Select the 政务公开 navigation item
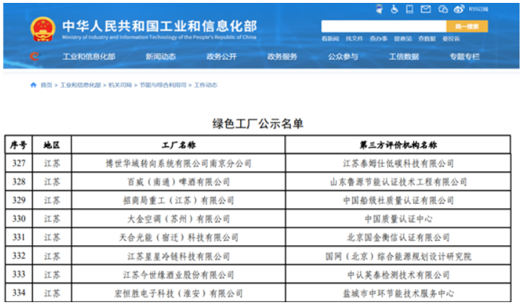Screen dimensions: 521x305 pos(222,56)
